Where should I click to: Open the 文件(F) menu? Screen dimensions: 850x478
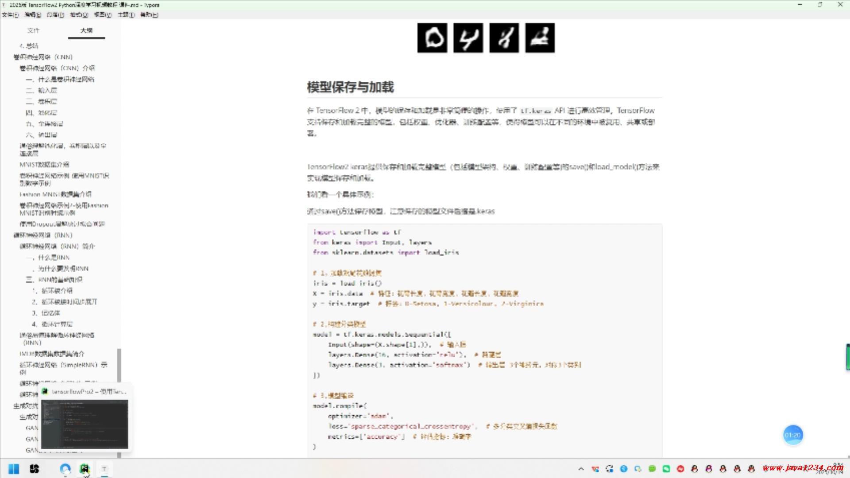10,15
